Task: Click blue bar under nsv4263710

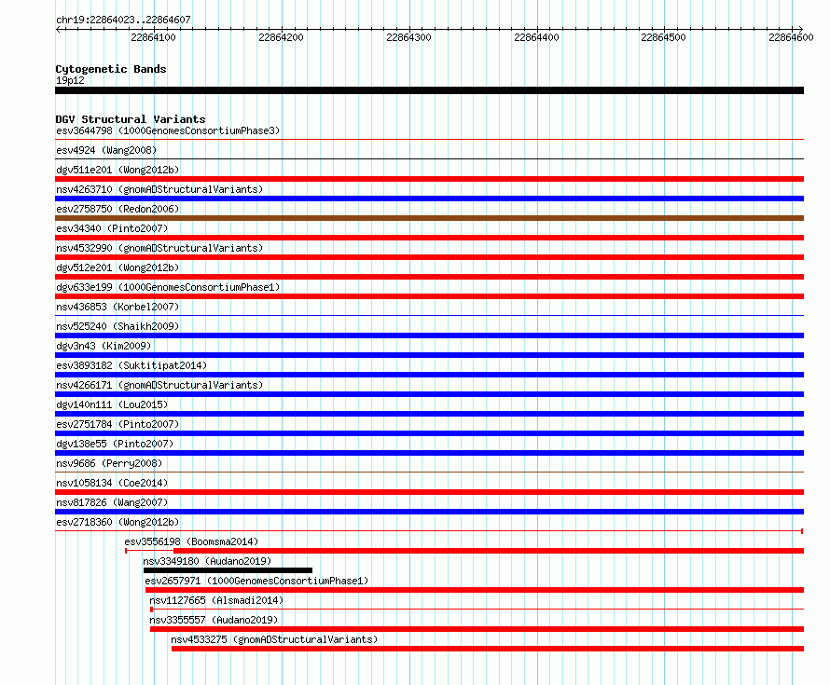Action: click(x=429, y=199)
